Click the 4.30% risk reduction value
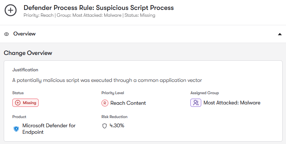The height and width of the screenshot is (144, 286). [117, 126]
